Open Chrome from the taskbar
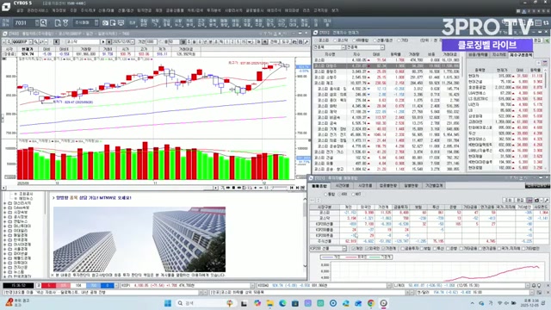Screen dimensions: 551x310 pos(371,303)
